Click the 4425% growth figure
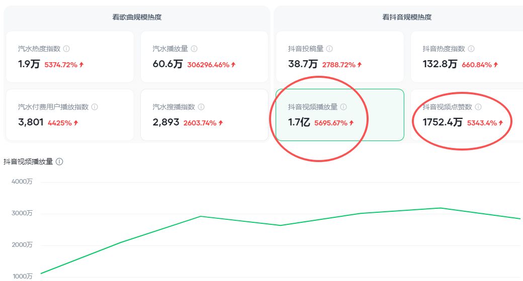This screenshot has width=523, height=281. tap(60, 123)
